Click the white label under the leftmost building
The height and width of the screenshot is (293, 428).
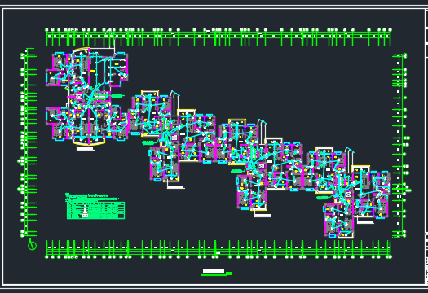[86, 149]
